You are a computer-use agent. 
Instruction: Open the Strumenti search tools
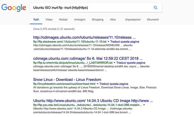click(153, 19)
